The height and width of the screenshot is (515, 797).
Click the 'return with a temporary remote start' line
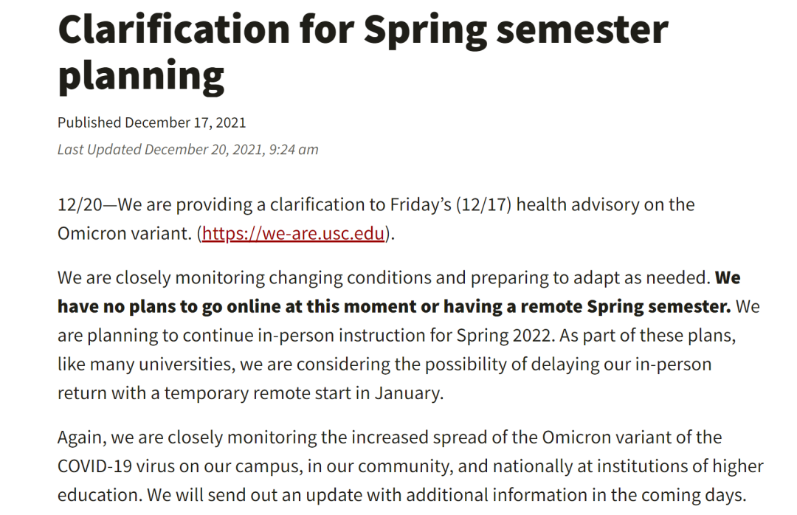pos(251,393)
